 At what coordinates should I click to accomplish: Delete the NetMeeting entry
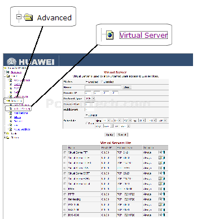pos(164,199)
